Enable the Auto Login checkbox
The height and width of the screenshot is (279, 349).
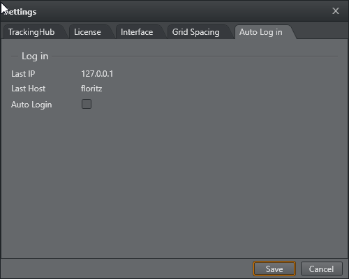click(87, 104)
